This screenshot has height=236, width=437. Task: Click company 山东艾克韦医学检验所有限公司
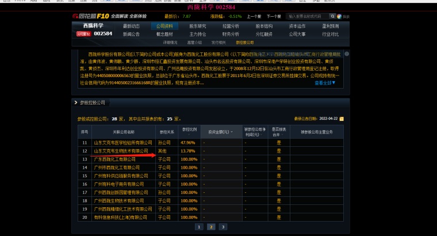pos(123,143)
